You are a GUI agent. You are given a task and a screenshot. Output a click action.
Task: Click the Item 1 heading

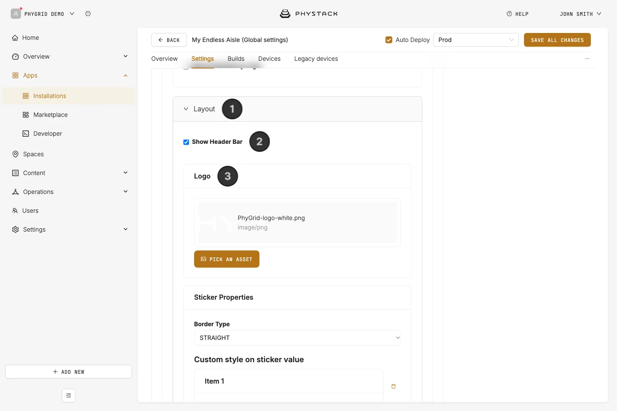tap(214, 381)
